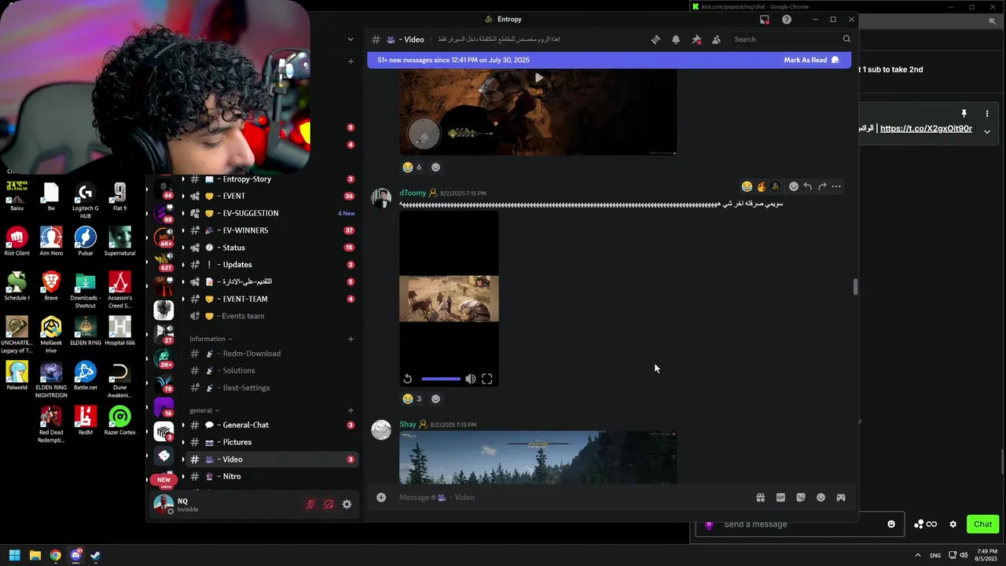Play the cave video attachment
Image resolution: width=1006 pixels, height=566 pixels.
tap(538, 78)
